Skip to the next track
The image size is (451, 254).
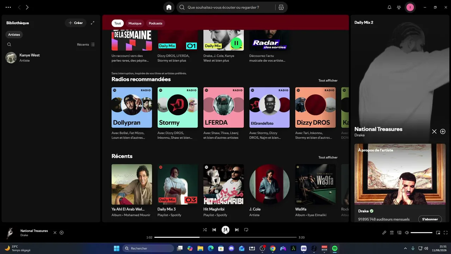(x=237, y=230)
